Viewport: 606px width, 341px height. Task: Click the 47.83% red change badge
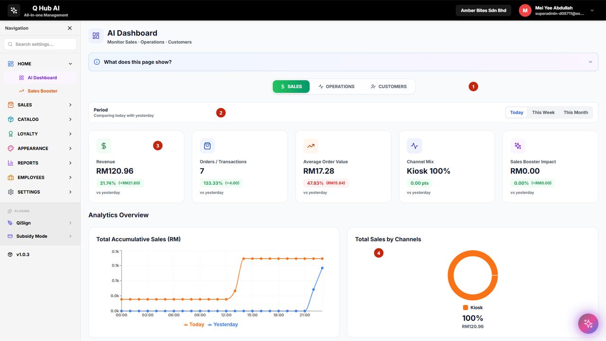(326, 183)
